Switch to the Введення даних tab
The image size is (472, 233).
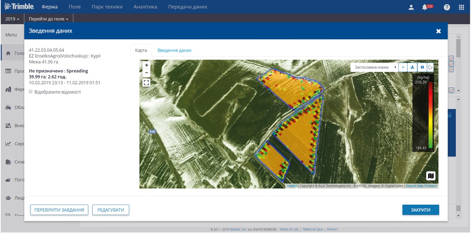tap(174, 50)
